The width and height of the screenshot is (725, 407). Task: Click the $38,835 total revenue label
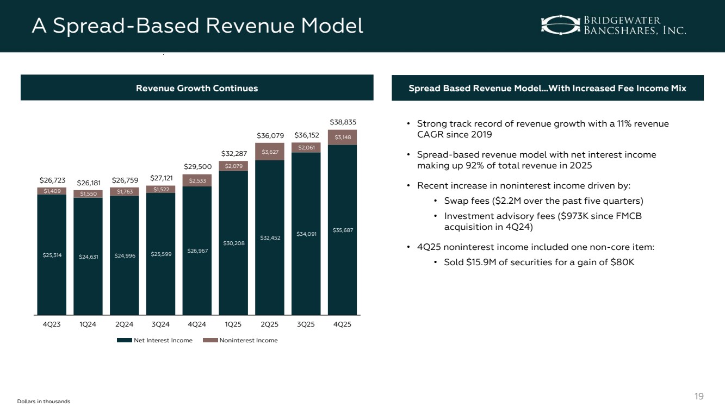pos(342,122)
